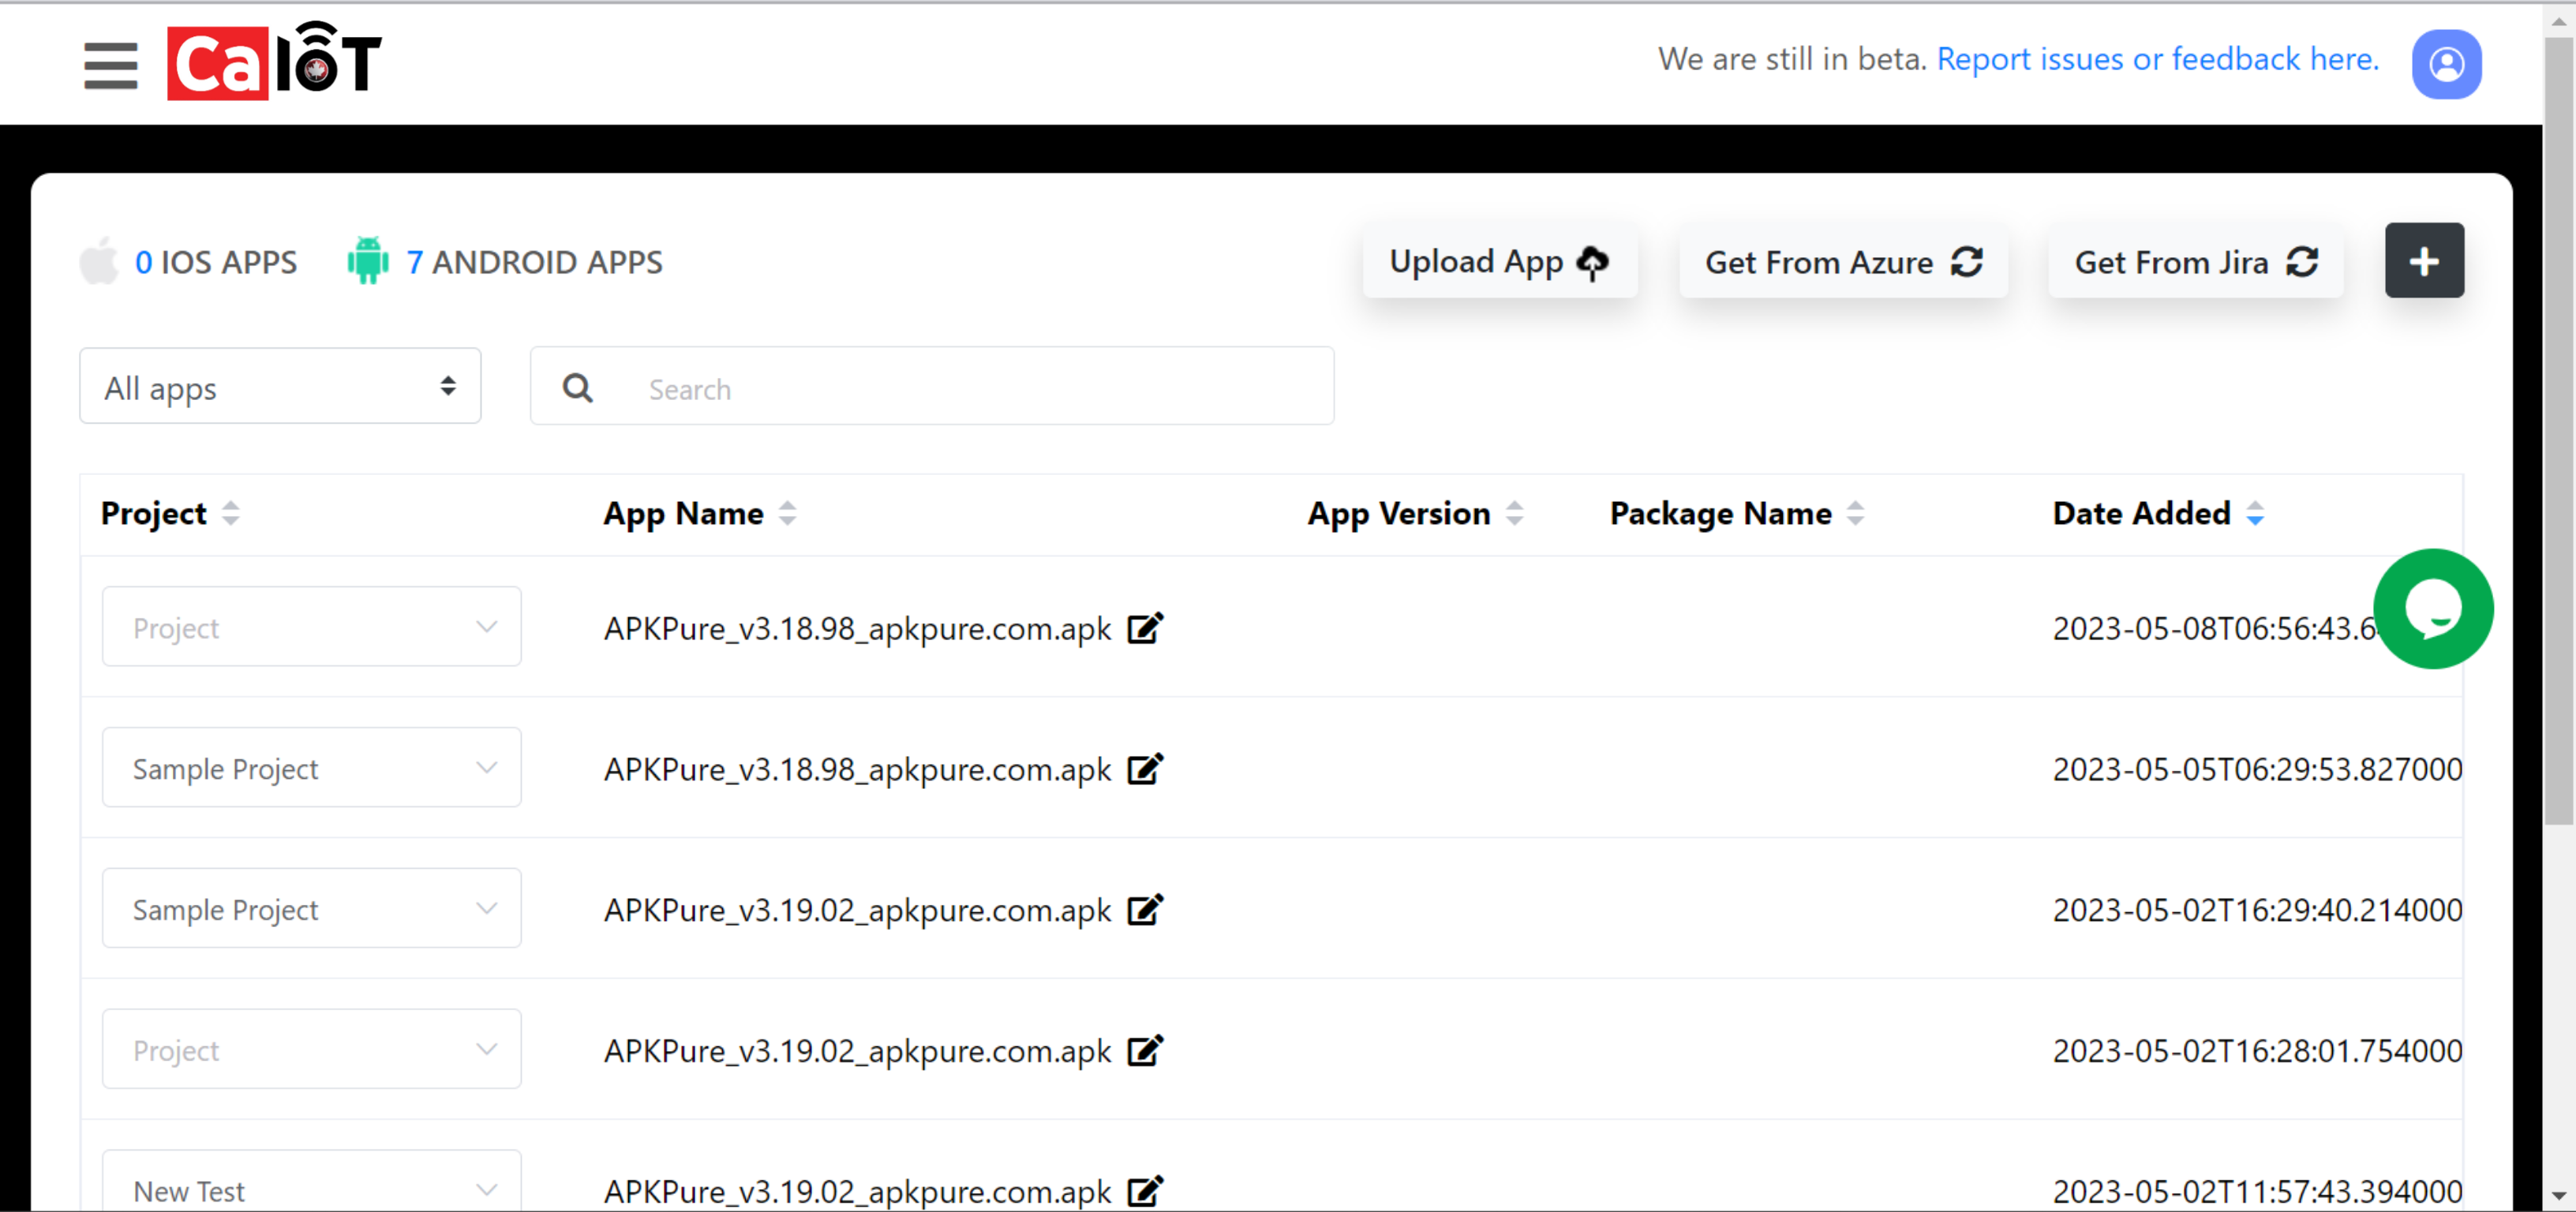This screenshot has height=1212, width=2576.
Task: Click app name in 2023-05-08 row
Action: (x=857, y=629)
